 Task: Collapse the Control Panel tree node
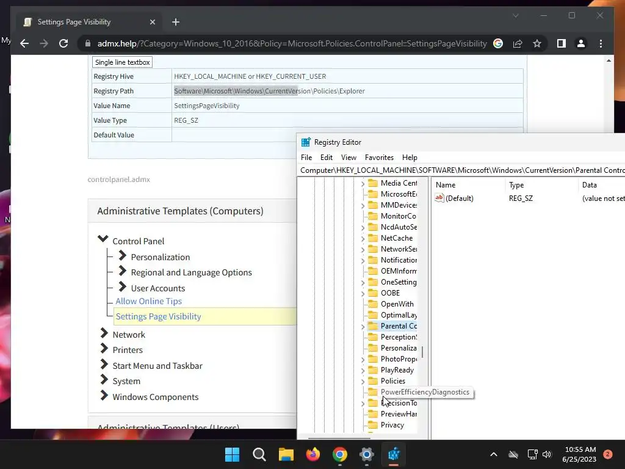(x=103, y=239)
